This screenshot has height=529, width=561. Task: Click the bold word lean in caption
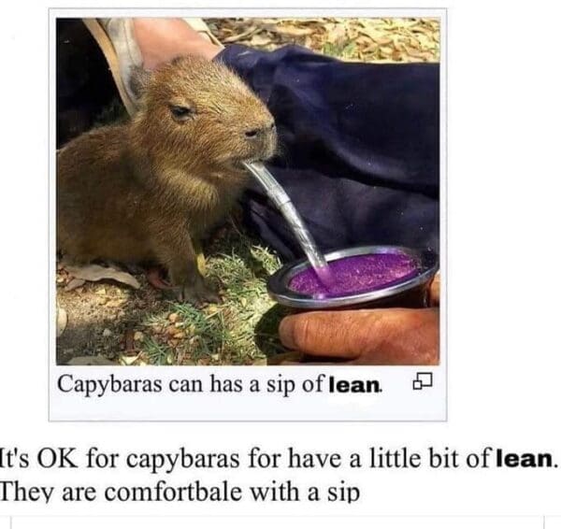355,385
